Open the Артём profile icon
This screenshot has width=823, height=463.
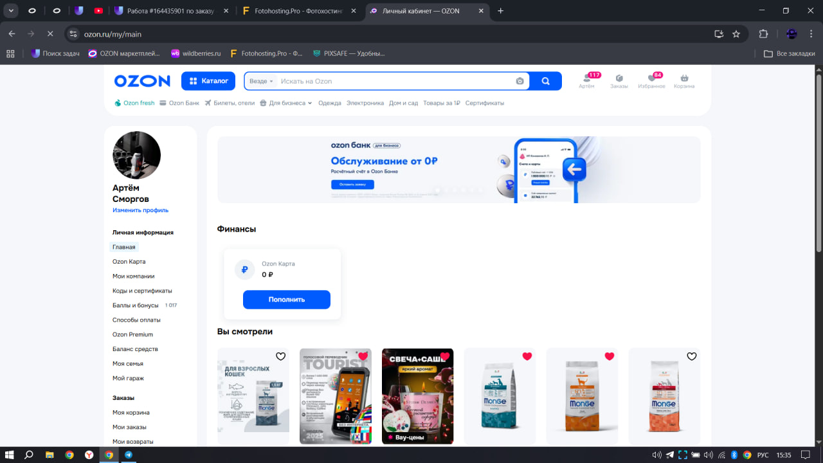(x=587, y=81)
